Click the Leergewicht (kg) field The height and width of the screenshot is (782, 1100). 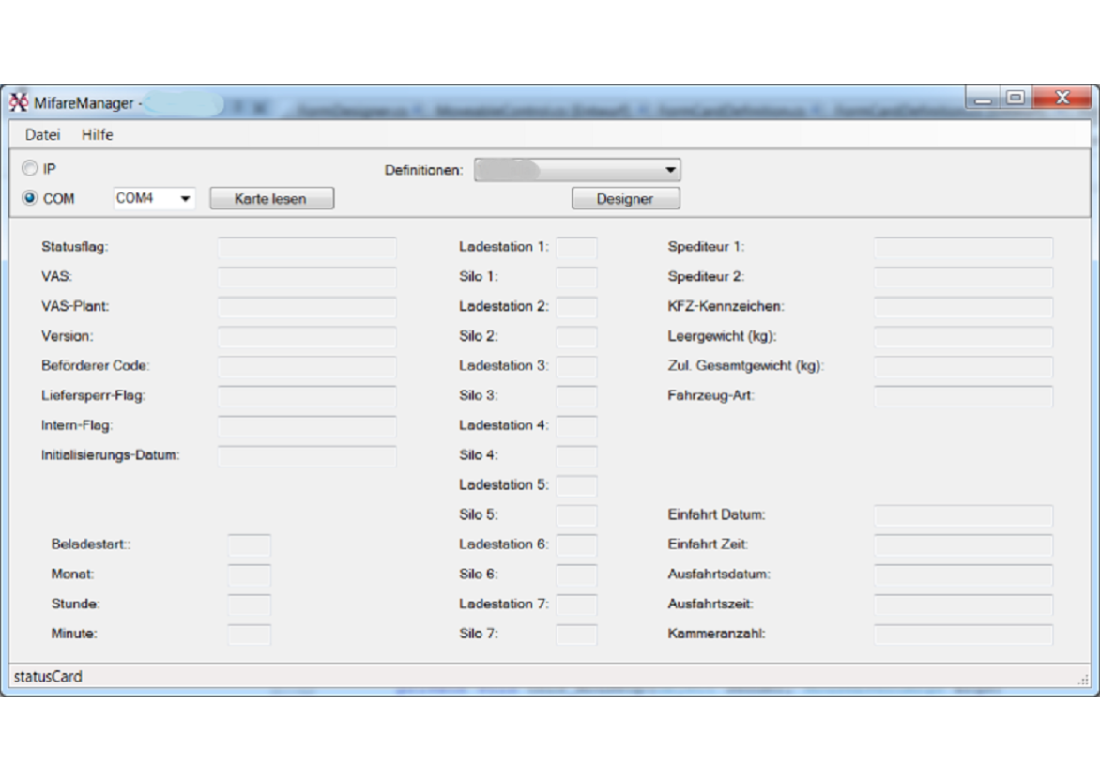[963, 337]
